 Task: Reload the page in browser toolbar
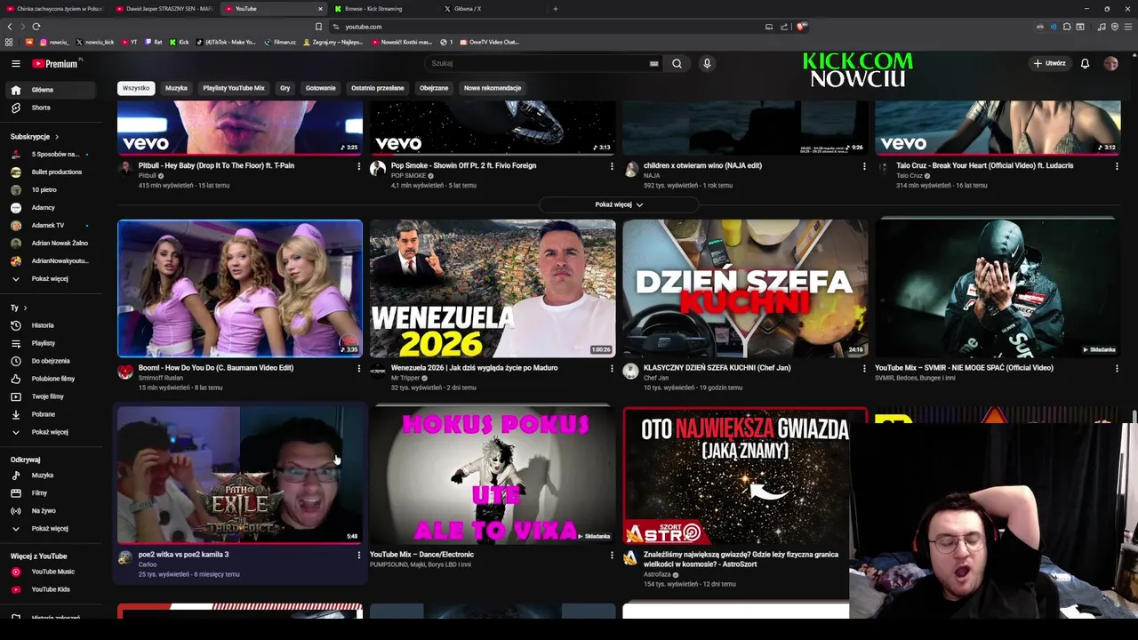[x=36, y=27]
